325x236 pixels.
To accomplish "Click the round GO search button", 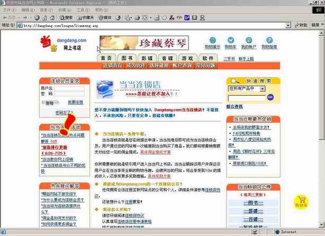I will pyautogui.click(x=270, y=97).
